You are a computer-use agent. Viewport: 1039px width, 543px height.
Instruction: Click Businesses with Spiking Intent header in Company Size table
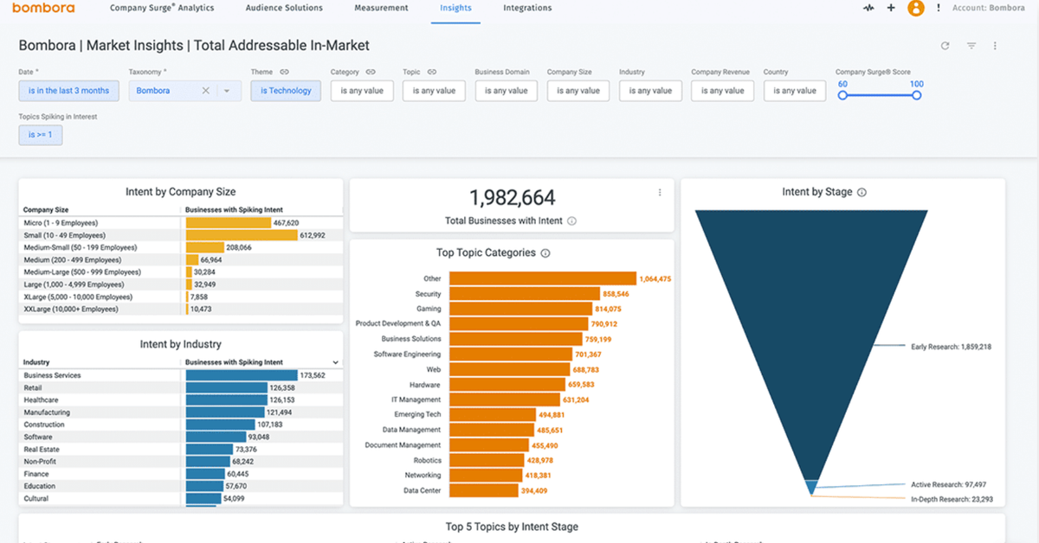[234, 210]
